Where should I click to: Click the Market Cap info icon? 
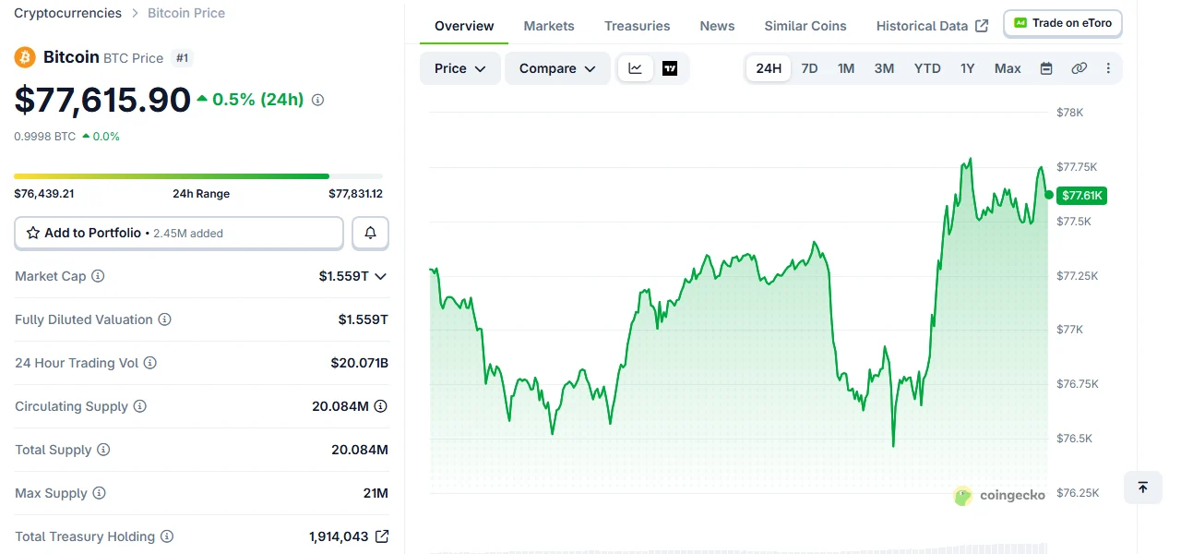tap(98, 276)
